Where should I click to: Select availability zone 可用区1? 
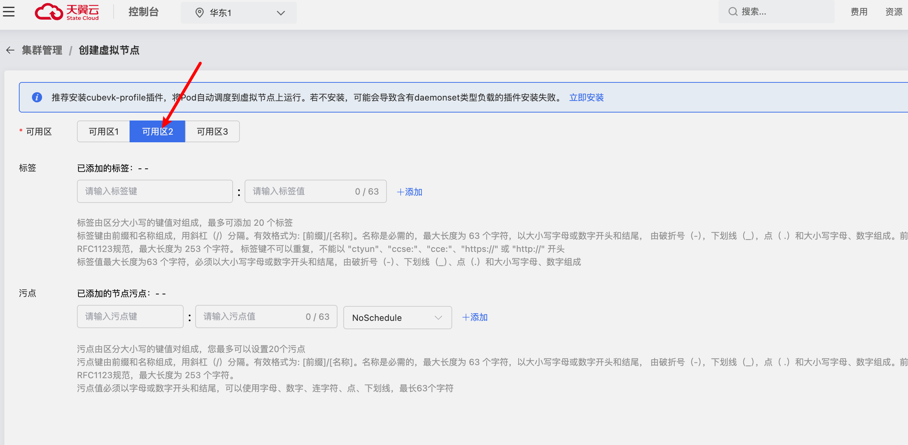(103, 131)
